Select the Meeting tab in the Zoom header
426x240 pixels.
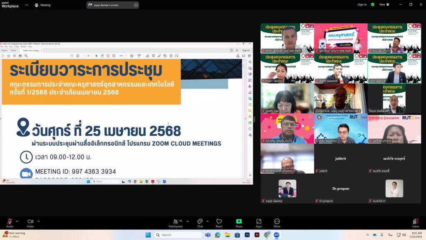tap(43, 5)
